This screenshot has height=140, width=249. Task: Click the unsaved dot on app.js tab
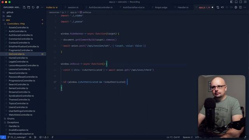pyautogui.click(x=212, y=7)
